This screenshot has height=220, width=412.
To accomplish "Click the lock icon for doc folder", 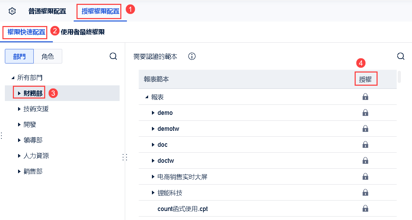I will pos(365,145).
